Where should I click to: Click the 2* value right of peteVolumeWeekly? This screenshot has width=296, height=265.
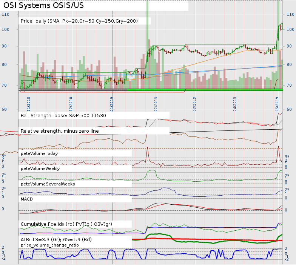pyautogui.click(x=287, y=176)
